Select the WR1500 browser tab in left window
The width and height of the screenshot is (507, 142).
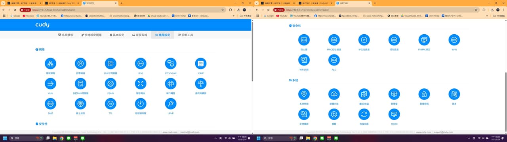point(100,3)
